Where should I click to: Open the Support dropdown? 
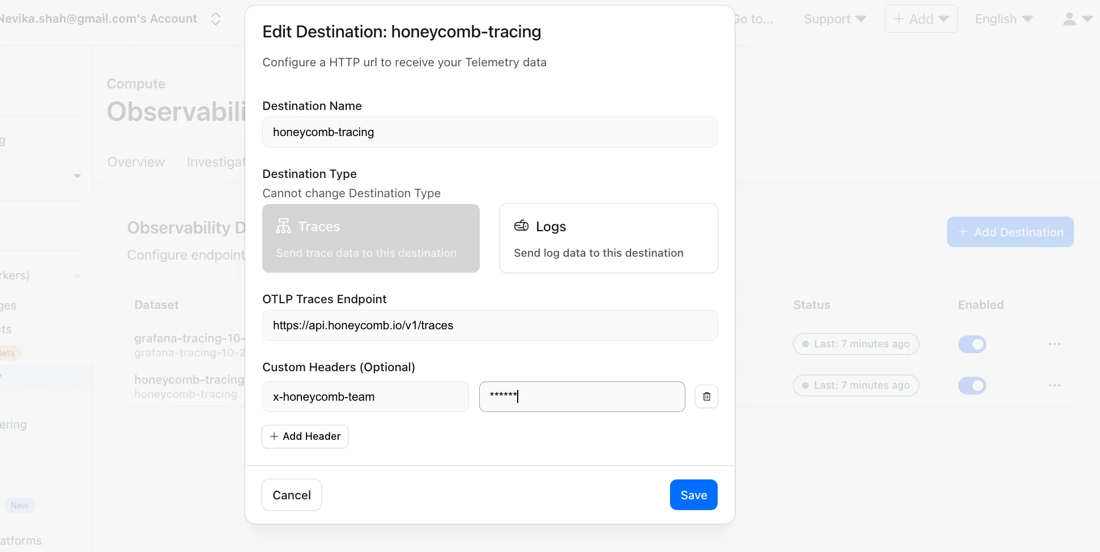point(834,19)
